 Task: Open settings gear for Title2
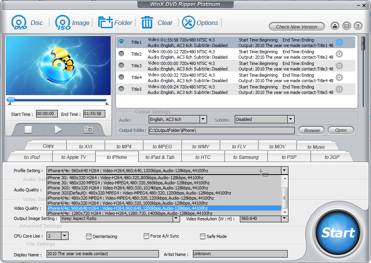coord(339,54)
